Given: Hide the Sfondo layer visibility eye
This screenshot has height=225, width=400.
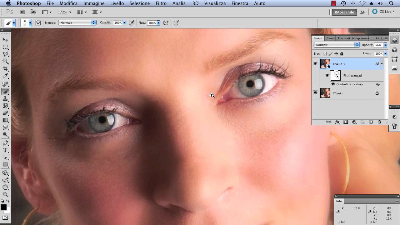Looking at the screenshot, I should click(x=315, y=93).
